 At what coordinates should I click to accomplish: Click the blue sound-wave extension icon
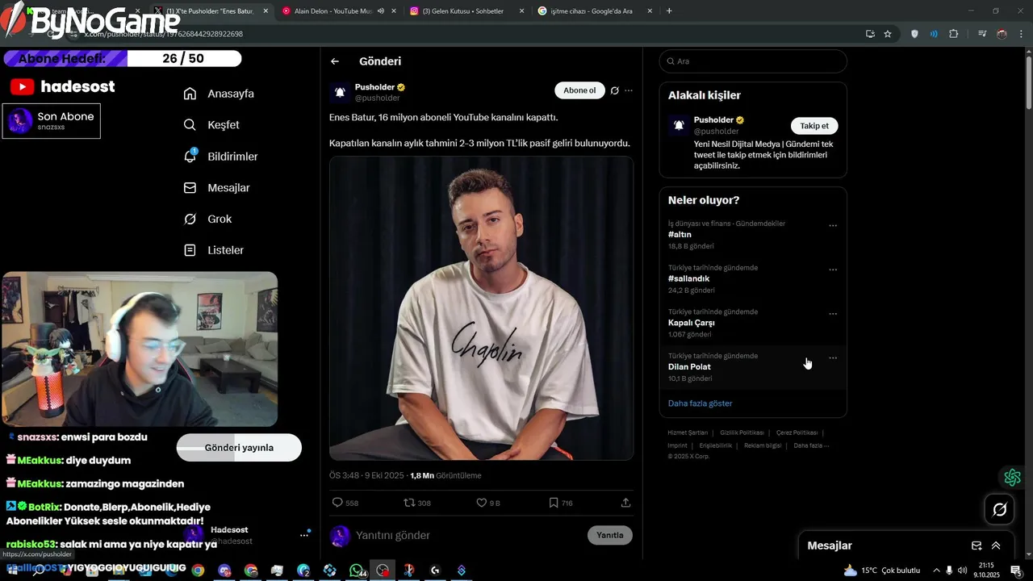[934, 34]
